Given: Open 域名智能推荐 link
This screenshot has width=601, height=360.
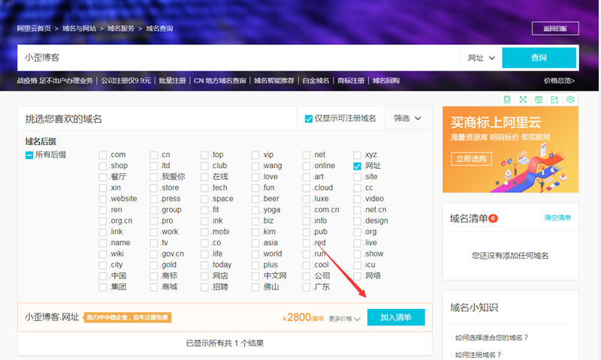Looking at the screenshot, I should pyautogui.click(x=274, y=81).
